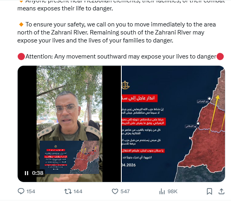Click the 0:38 video time indicator
The height and width of the screenshot is (202, 231).
[x=38, y=173]
